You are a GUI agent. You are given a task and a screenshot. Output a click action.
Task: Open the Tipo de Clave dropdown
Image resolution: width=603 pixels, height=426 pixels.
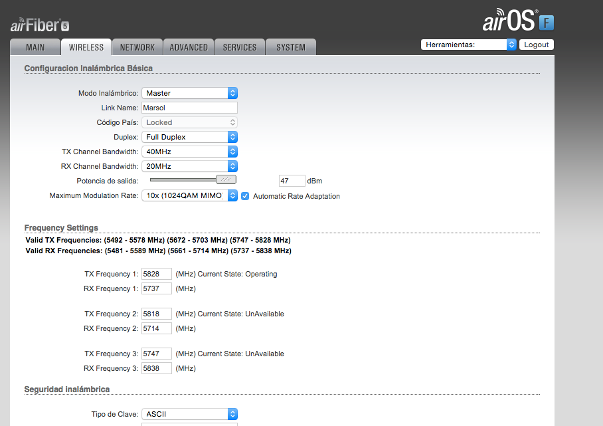[189, 413]
